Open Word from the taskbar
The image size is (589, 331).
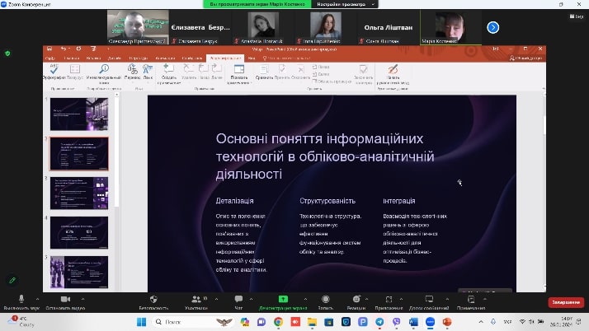[413, 322]
